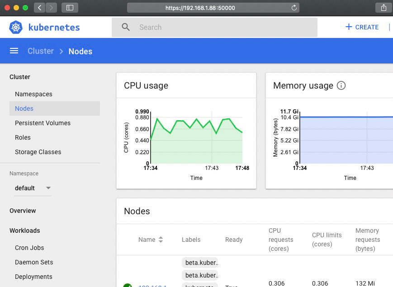Viewport: 393px width, 287px height.
Task: Click the 11.7 Gi memory axis label
Action: coord(289,112)
